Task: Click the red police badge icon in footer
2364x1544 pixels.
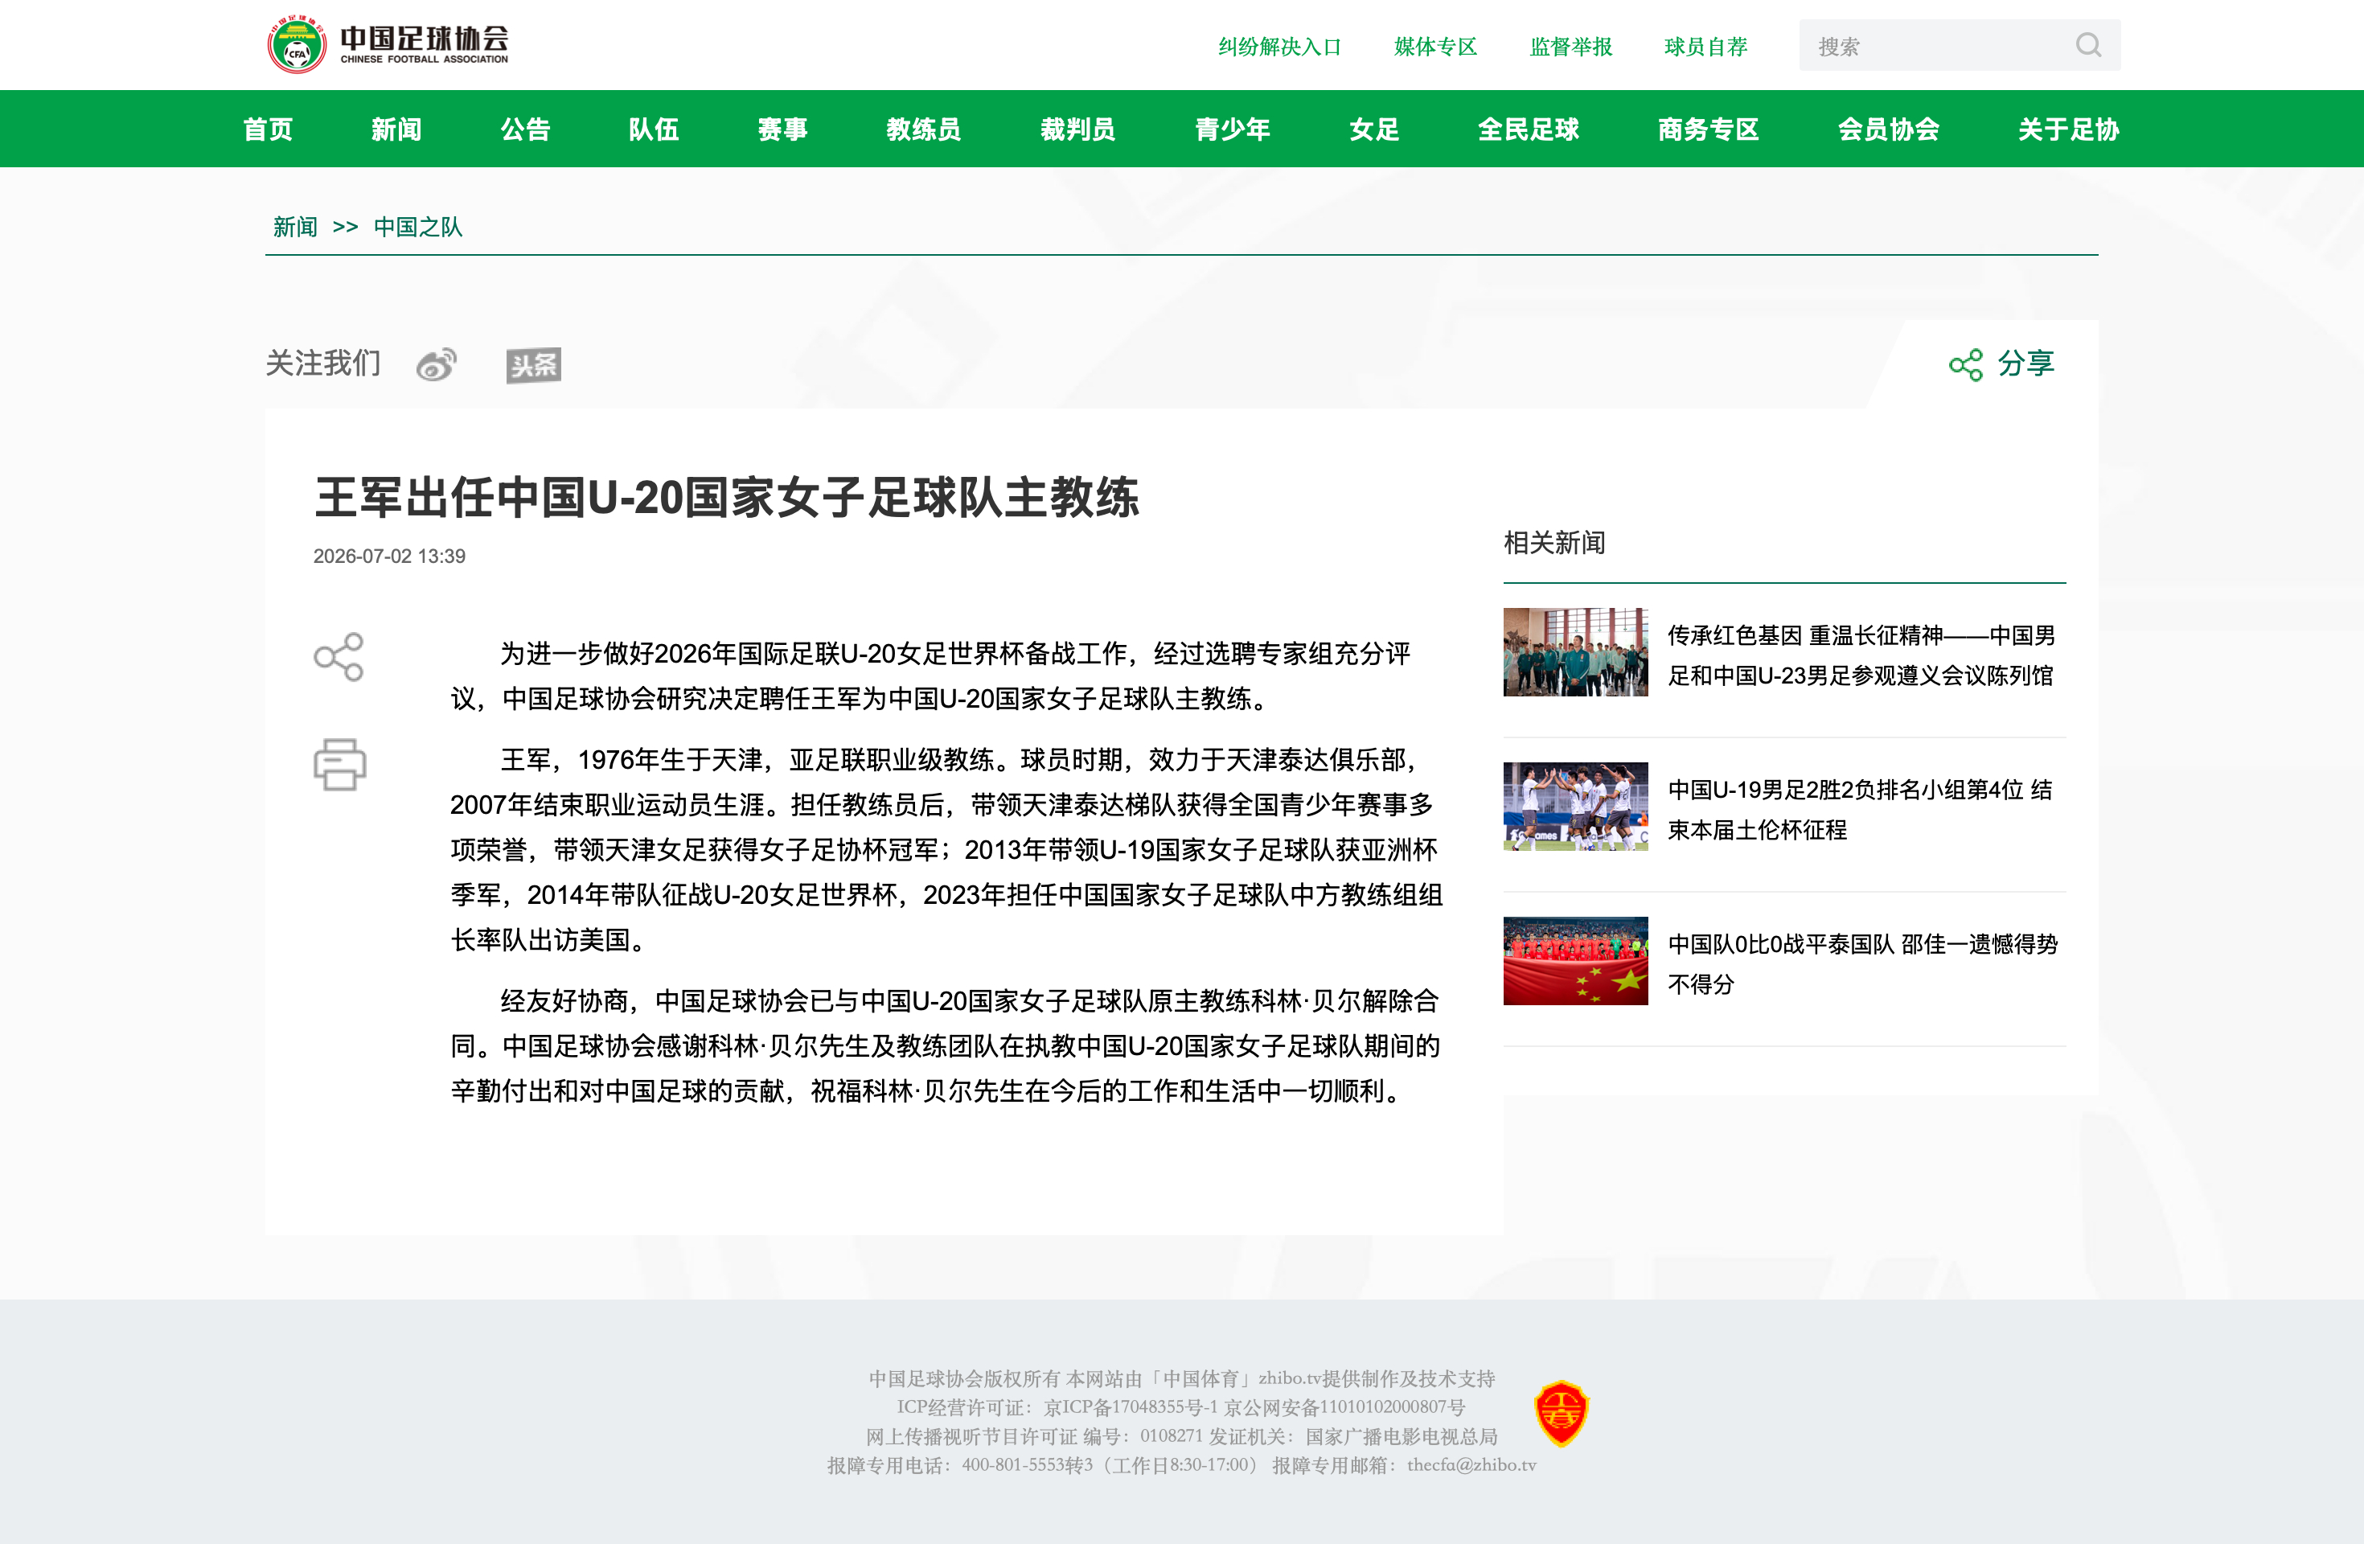Action: click(1562, 1413)
